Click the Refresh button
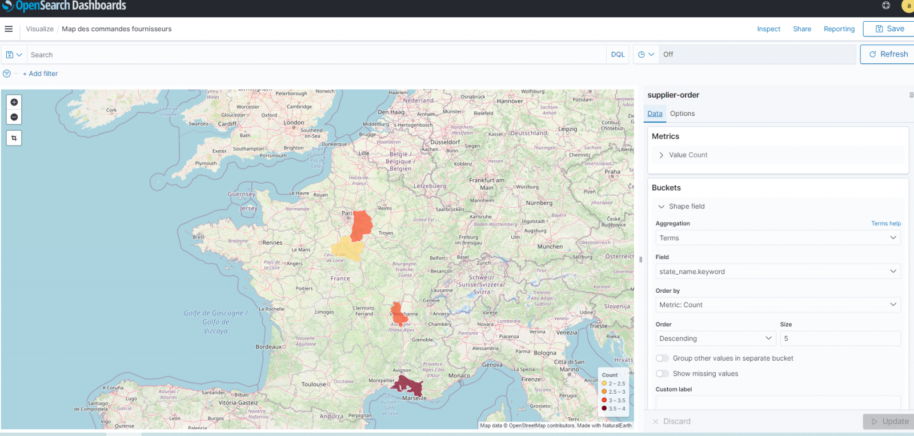Image resolution: width=914 pixels, height=436 pixels. pos(888,54)
